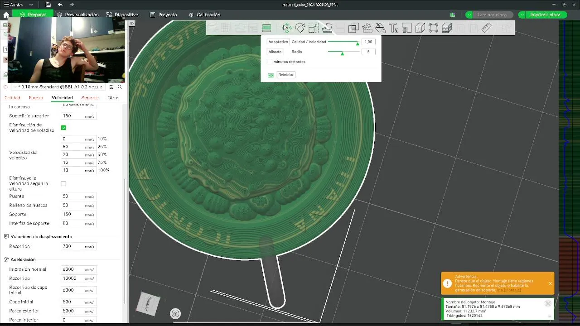
Task: Click the search settings magnifier icon
Action: coord(120,87)
